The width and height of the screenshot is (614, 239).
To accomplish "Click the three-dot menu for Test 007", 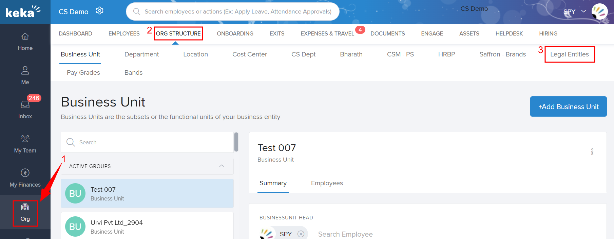I will [x=592, y=152].
